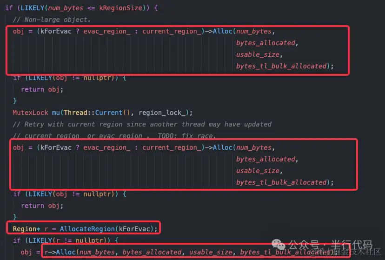Click kForEvac inside the AllocateRegion parentheses

click(x=134, y=229)
